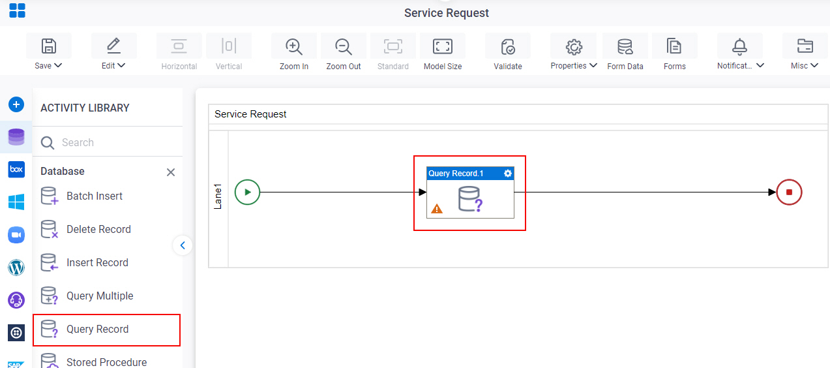The height and width of the screenshot is (368, 830).
Task: Expand the Save dropdown arrow
Action: coord(58,65)
